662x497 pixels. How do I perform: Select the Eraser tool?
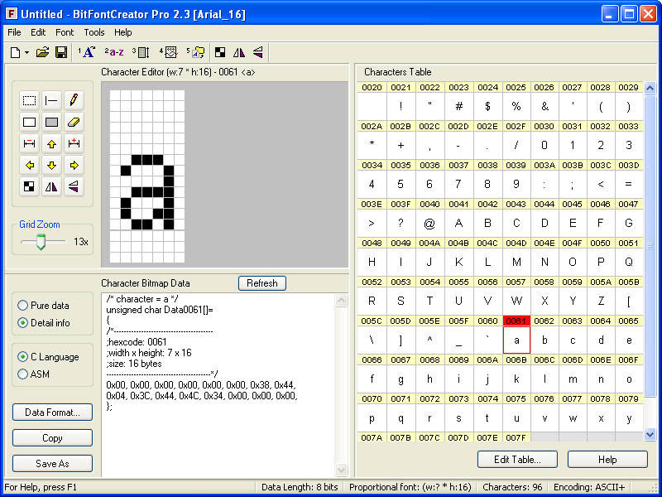[72, 122]
